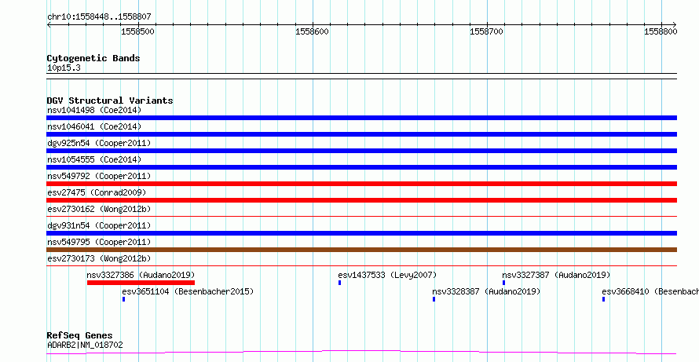The width and height of the screenshot is (699, 362).
Task: Click ruler position 1558600
Action: pyautogui.click(x=313, y=31)
